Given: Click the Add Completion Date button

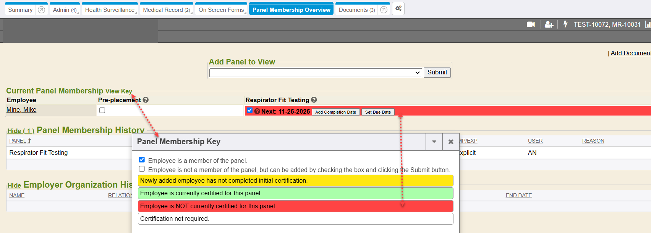Looking at the screenshot, I should pyautogui.click(x=335, y=112).
